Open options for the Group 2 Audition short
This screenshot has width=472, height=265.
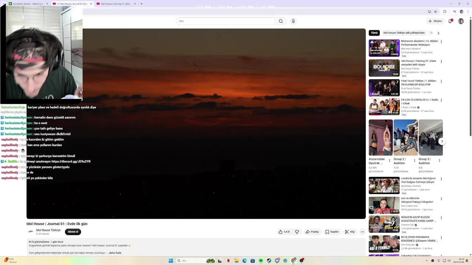pos(414,160)
